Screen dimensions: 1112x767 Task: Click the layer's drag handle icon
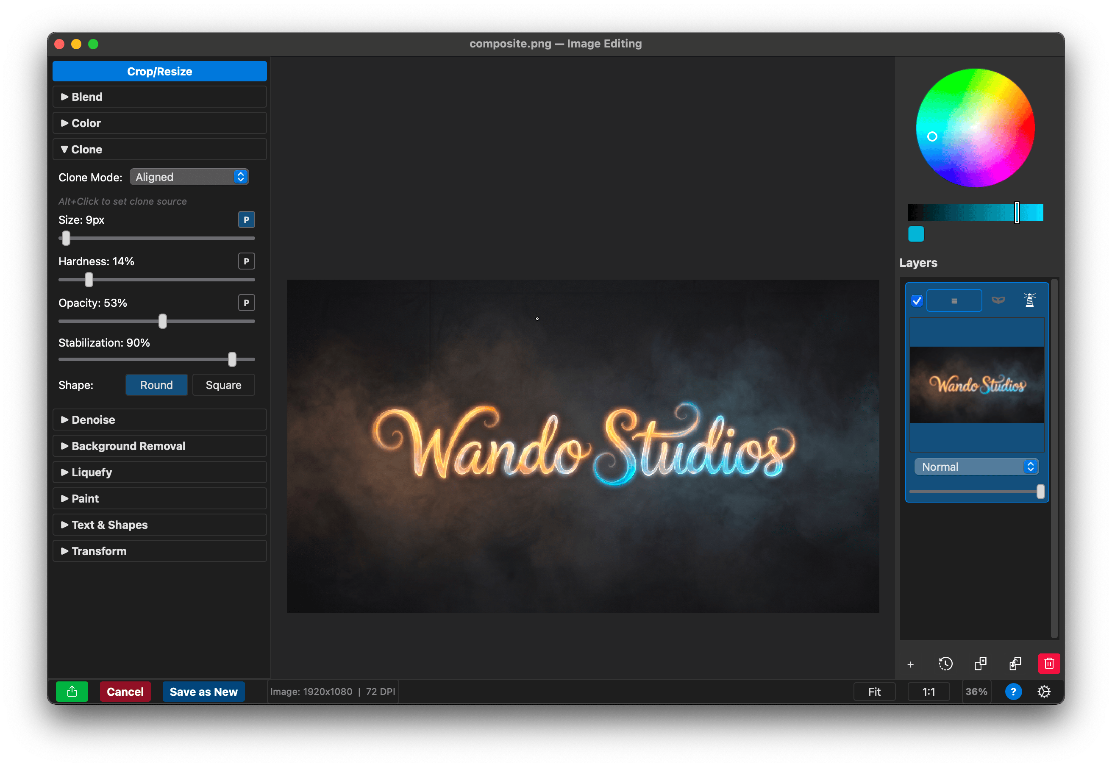click(954, 301)
